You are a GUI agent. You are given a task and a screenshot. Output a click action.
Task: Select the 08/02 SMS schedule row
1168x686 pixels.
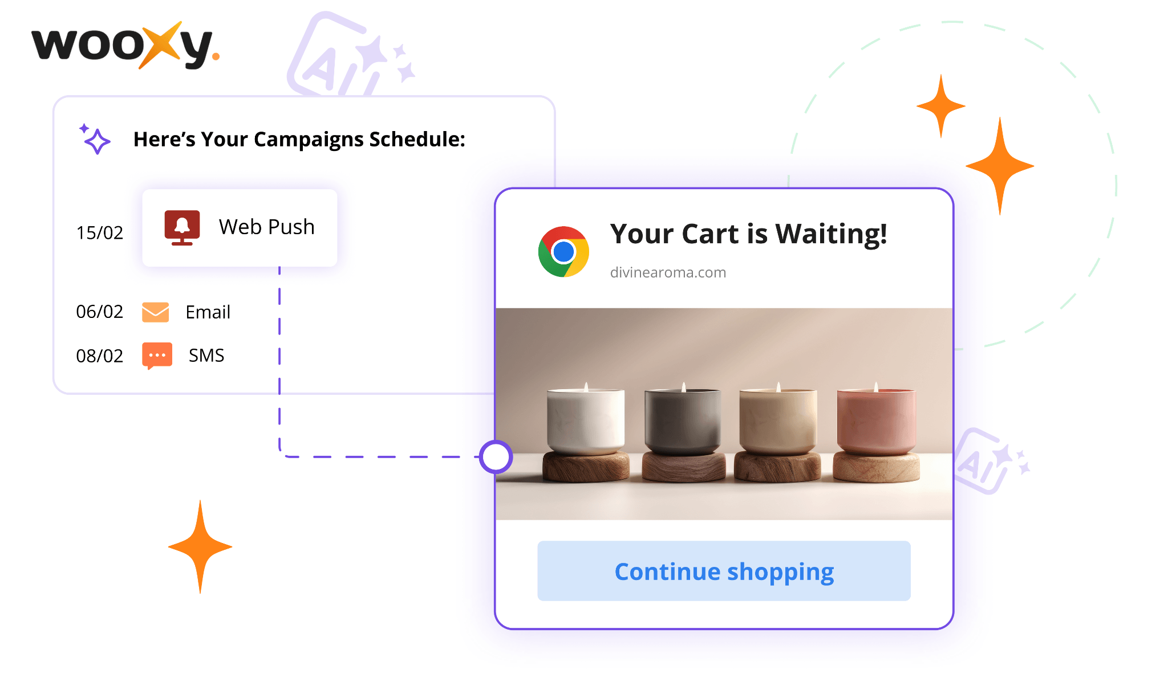[x=151, y=356]
